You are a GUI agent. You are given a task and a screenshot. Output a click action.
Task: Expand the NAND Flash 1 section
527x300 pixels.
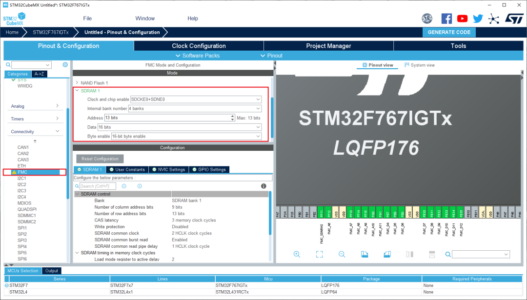(77, 82)
